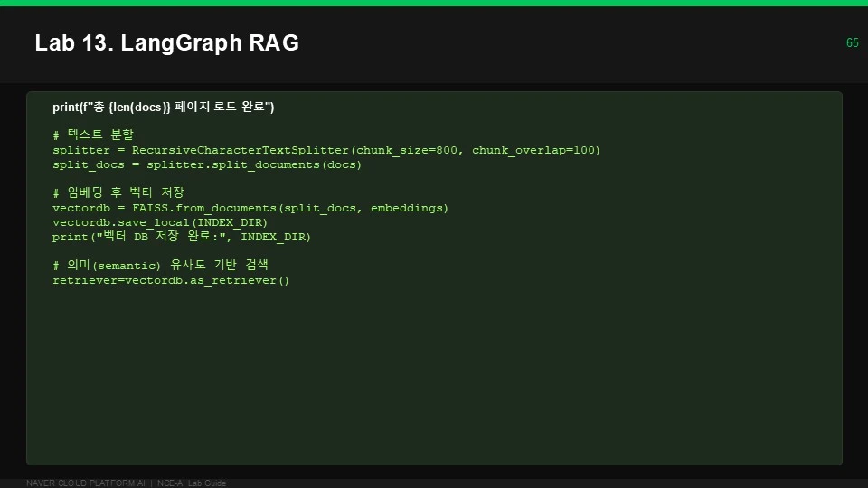
Task: Click the print line '벡터 DB 저장 완료'
Action: tap(182, 236)
